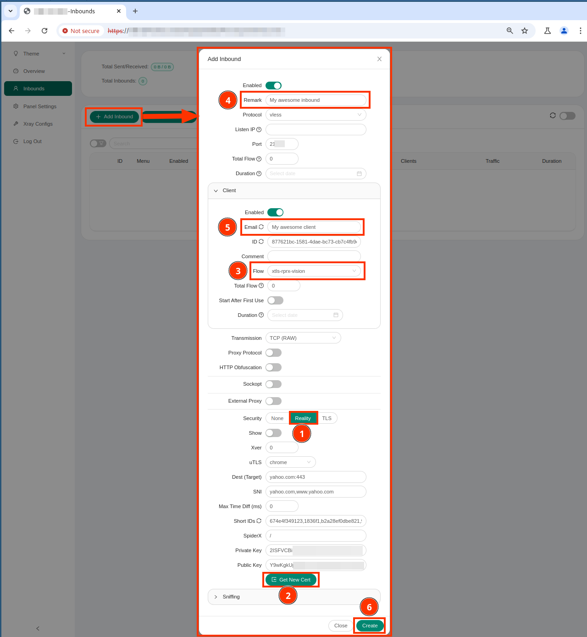Click the Get New Cert button
Viewport: 587px width, 637px height.
tap(291, 580)
